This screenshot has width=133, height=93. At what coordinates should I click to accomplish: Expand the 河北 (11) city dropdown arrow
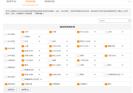pyautogui.click(x=95, y=32)
